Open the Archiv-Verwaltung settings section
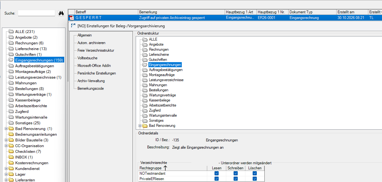382x182 pixels. pyautogui.click(x=91, y=81)
